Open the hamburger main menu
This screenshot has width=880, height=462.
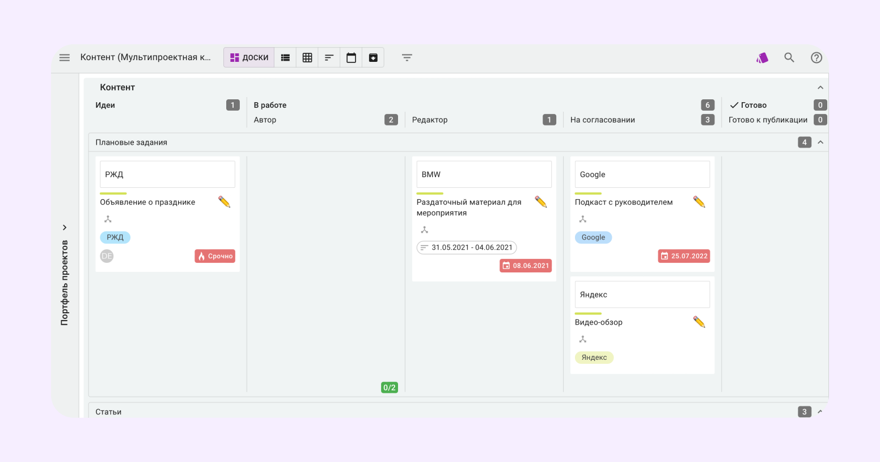tap(65, 57)
